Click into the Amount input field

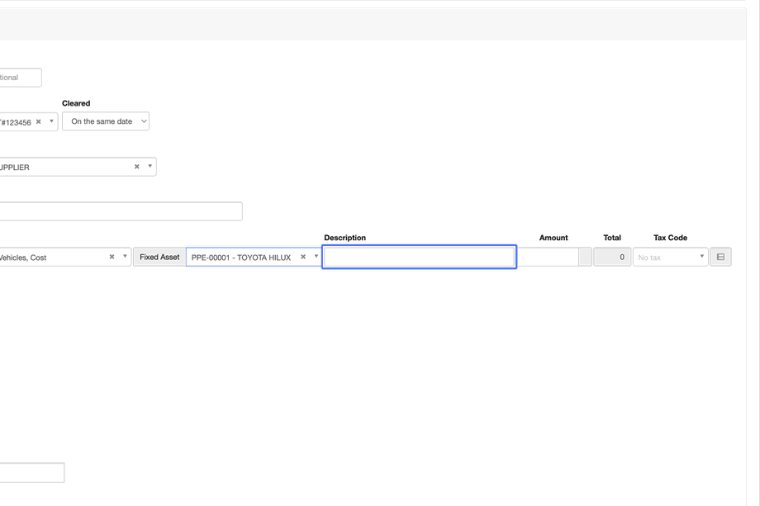point(549,257)
